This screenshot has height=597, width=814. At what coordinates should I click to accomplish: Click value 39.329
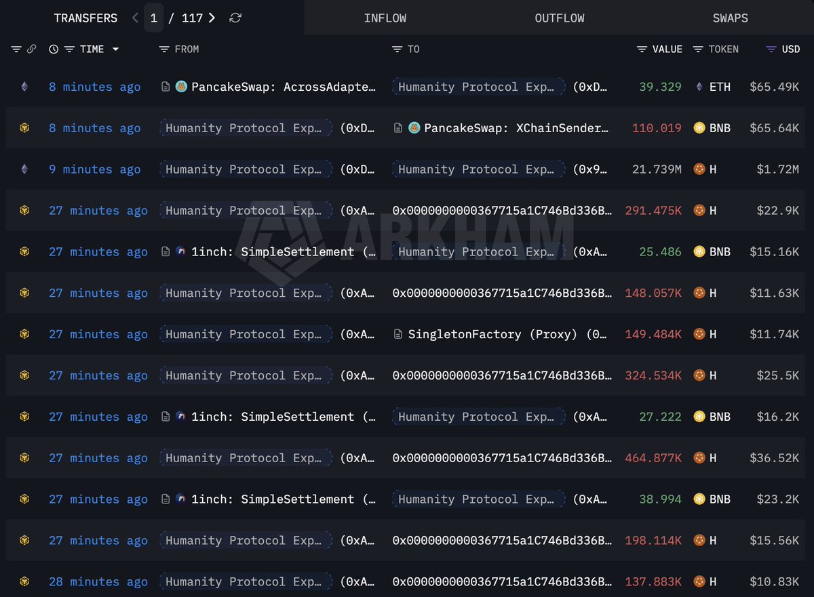660,87
